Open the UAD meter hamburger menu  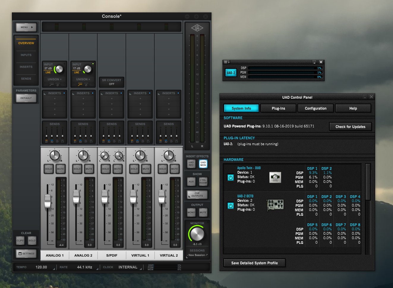coord(226,62)
